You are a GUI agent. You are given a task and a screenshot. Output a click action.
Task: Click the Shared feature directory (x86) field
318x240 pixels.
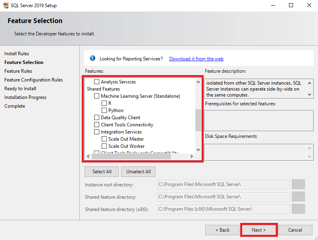[x=223, y=209]
